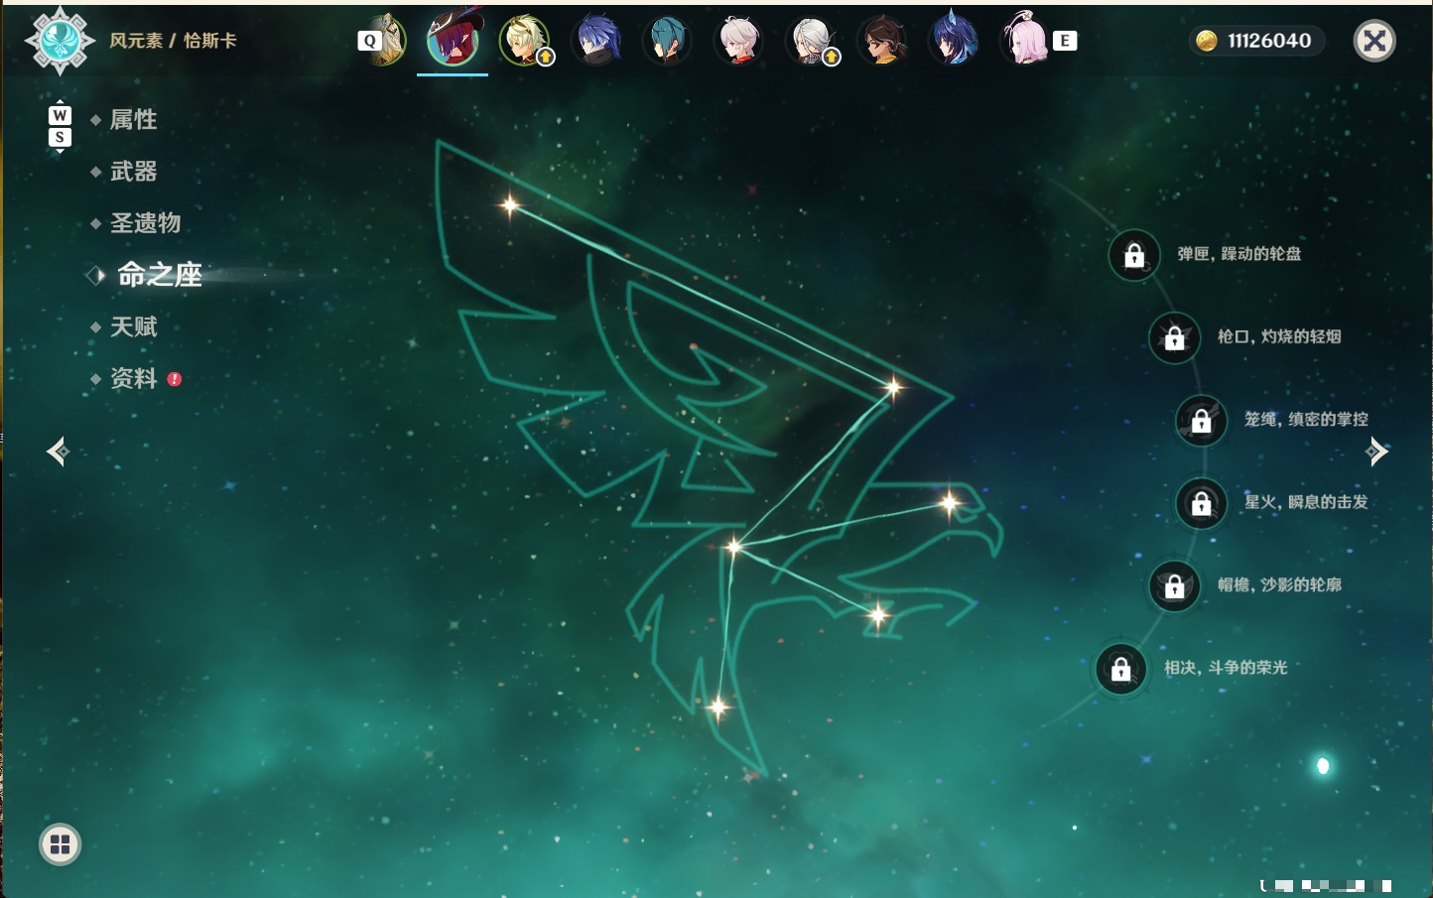This screenshot has width=1433, height=898.
Task: Open locked constellation 笼绳, 缜密的掌控
Action: coord(1201,421)
